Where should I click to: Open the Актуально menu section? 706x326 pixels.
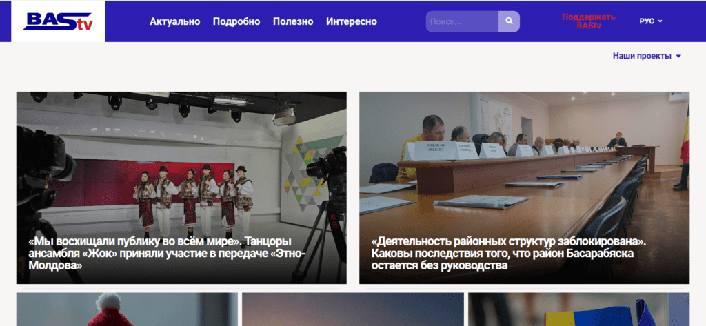point(174,21)
